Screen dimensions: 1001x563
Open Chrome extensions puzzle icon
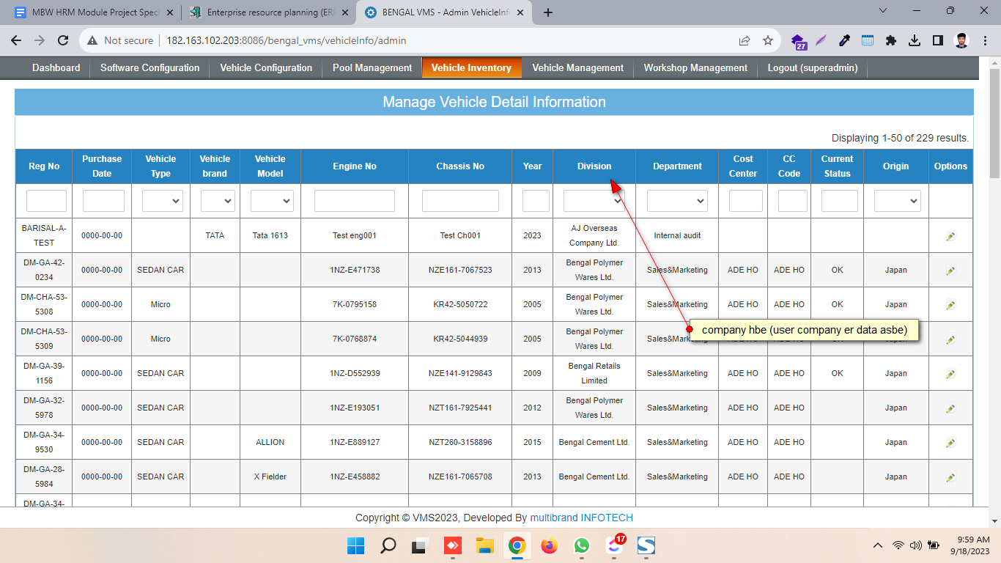(891, 41)
